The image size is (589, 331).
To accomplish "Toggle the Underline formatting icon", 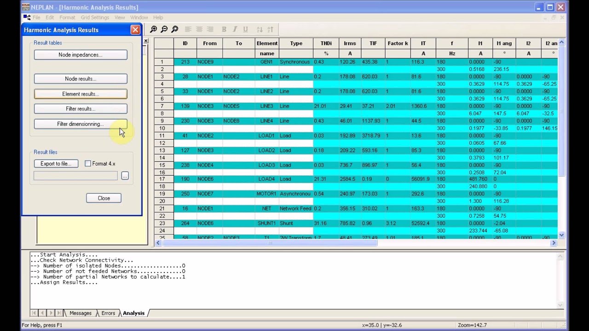I will coord(245,29).
